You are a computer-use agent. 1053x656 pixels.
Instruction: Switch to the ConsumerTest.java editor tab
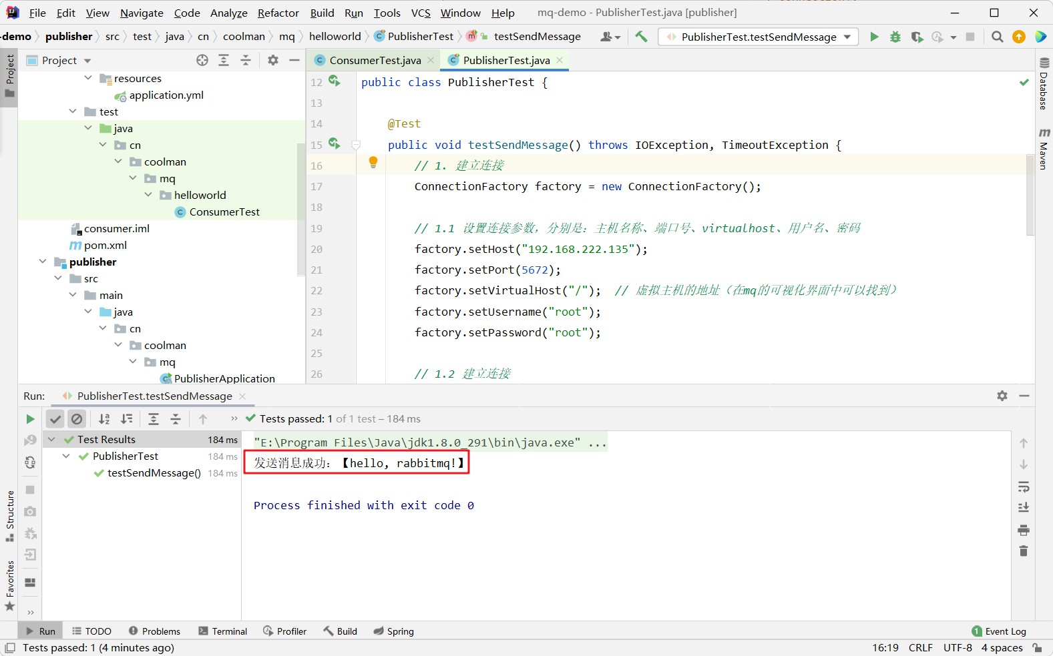click(x=375, y=61)
